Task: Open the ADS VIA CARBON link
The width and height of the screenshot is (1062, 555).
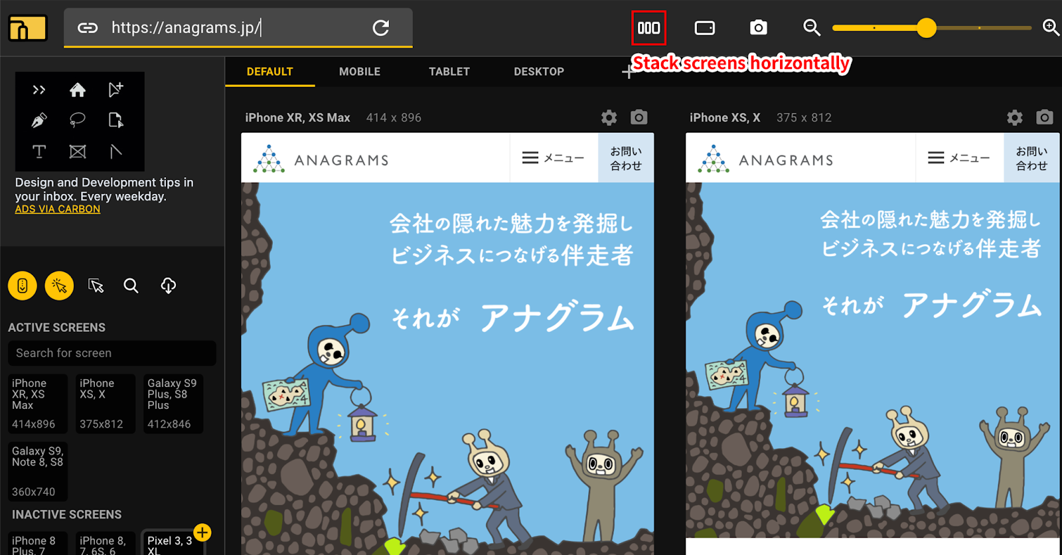Action: (x=58, y=209)
